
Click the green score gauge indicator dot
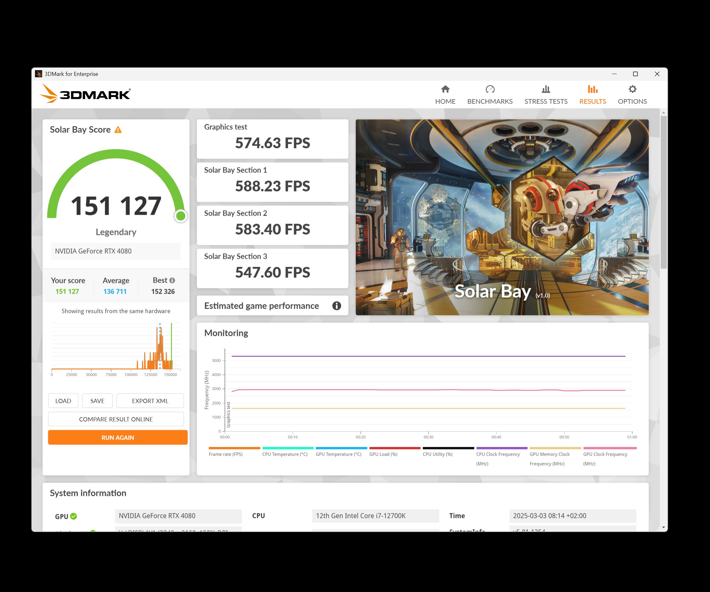click(181, 216)
